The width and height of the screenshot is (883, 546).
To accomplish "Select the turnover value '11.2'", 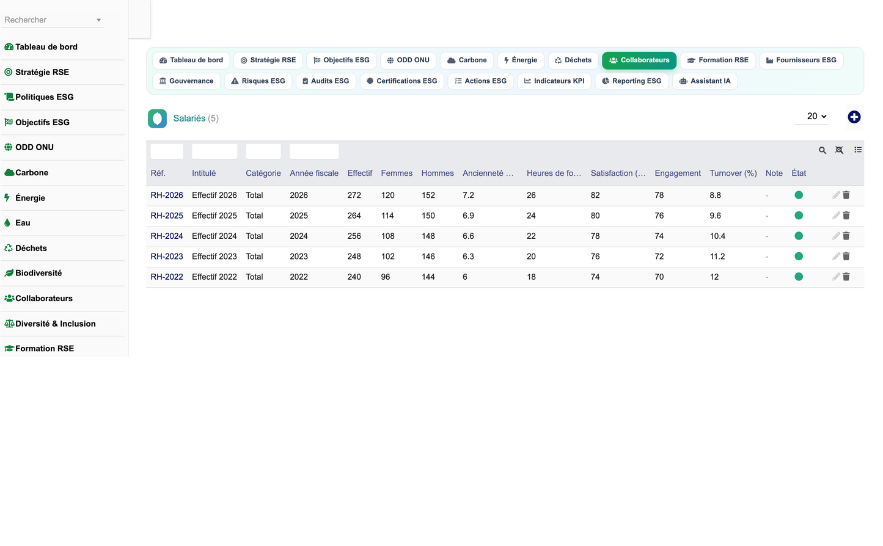I will pos(717,257).
